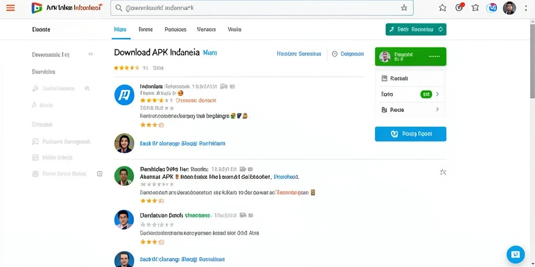Click the gray star rating under Dendatven review
This screenshot has height=267, width=535.
pos(157,225)
